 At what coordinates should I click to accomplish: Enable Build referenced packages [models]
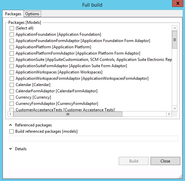[12, 131]
